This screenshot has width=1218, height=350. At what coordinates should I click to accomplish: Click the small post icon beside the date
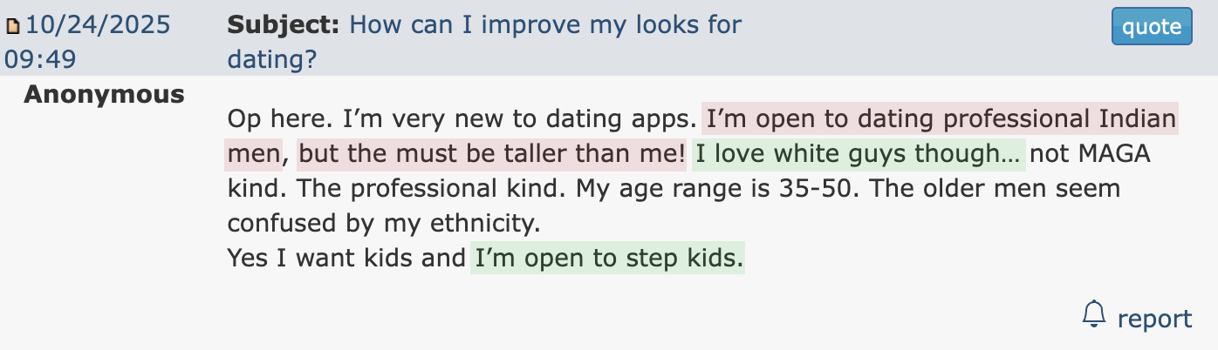point(12,26)
